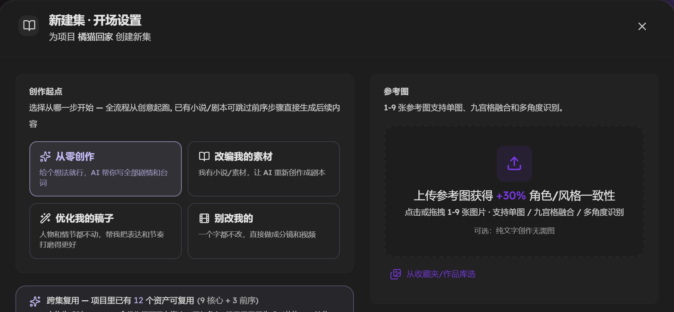Close the 新建集 dialog with the X
The width and height of the screenshot is (674, 312).
(x=642, y=26)
